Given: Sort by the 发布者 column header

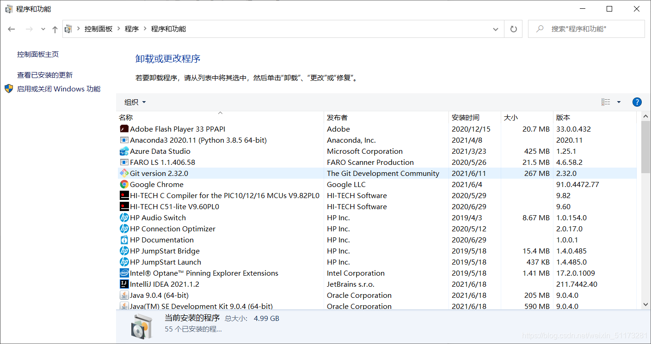Looking at the screenshot, I should [386, 118].
